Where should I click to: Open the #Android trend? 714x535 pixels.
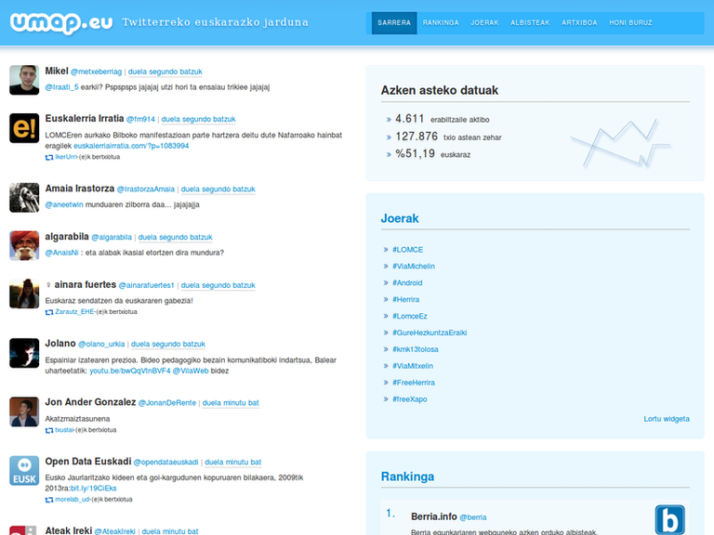click(407, 283)
